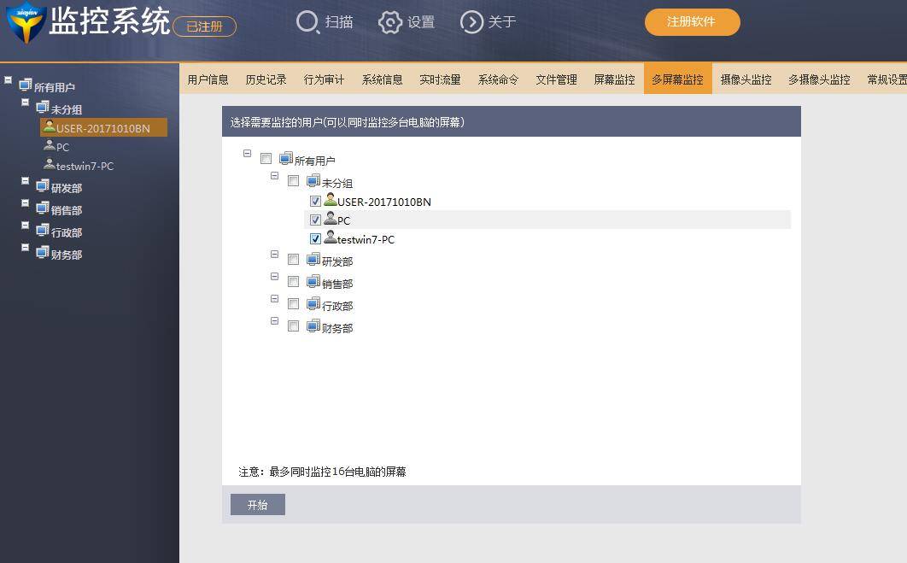Collapse sidebar 所有用户 tree node
The height and width of the screenshot is (563, 907).
tap(8, 79)
